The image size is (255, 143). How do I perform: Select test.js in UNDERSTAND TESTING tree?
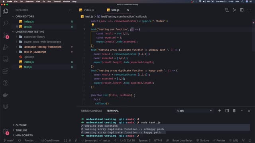click(x=27, y=67)
